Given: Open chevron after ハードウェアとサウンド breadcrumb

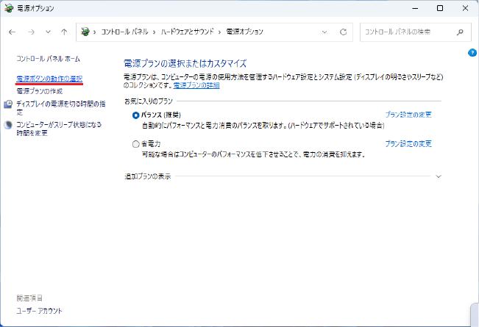Looking at the screenshot, I should (220, 32).
